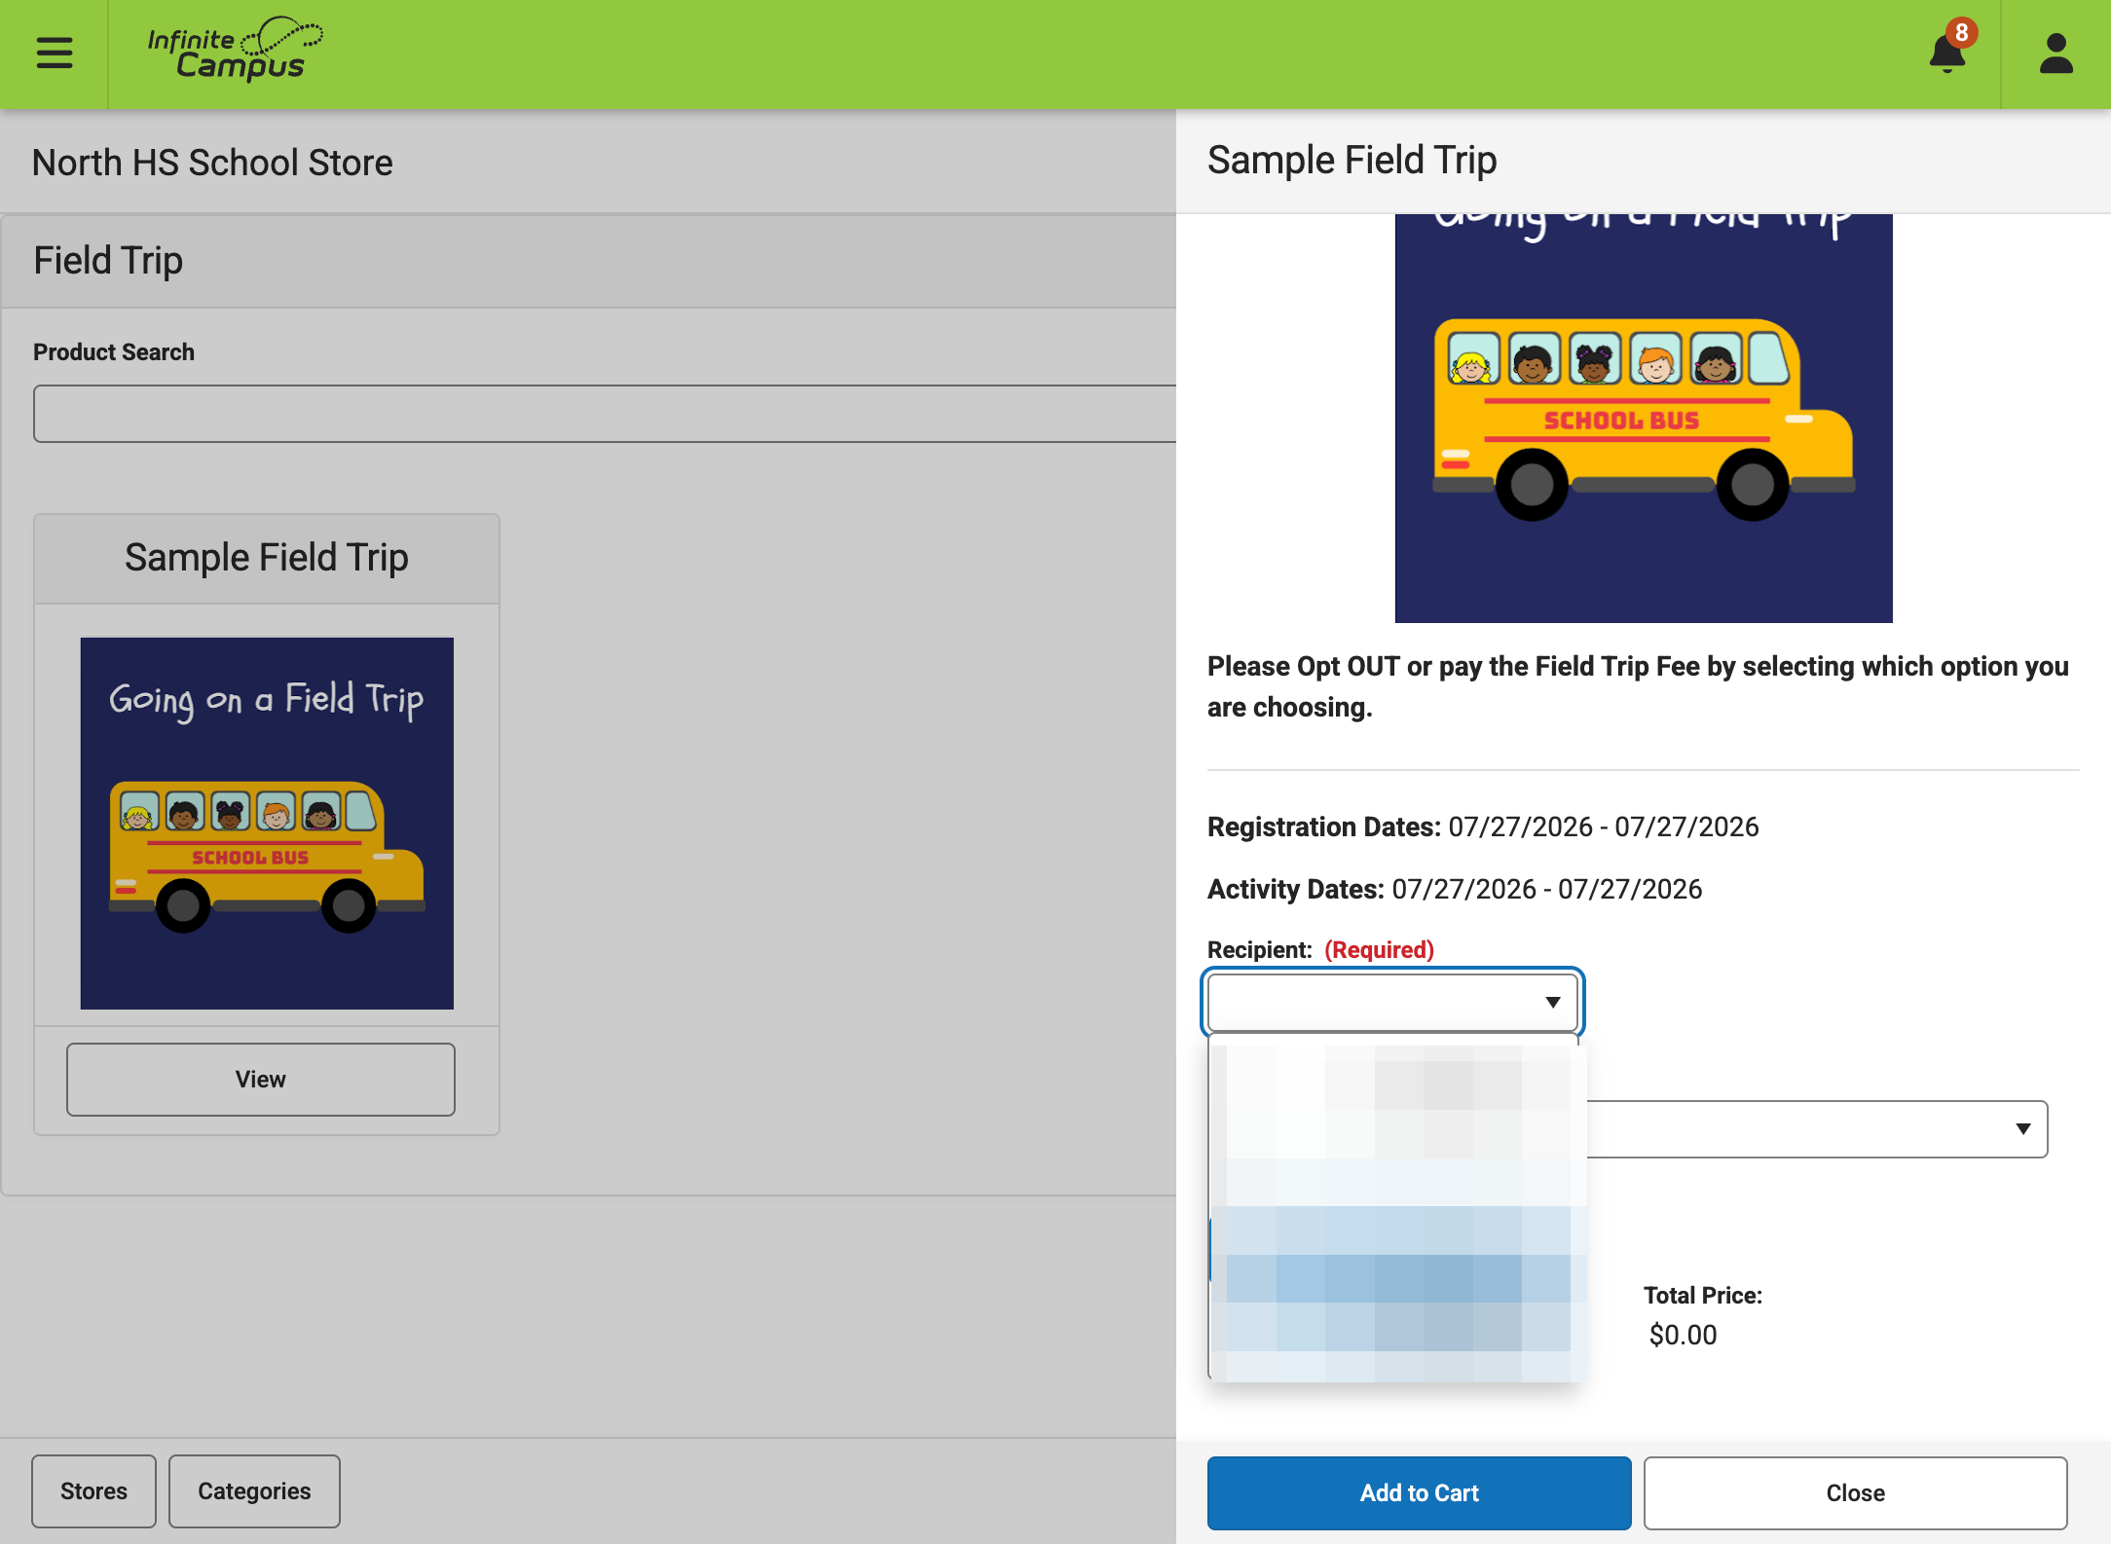This screenshot has width=2111, height=1544.
Task: Click the Total Price $0.00 value
Action: pos(1683,1335)
